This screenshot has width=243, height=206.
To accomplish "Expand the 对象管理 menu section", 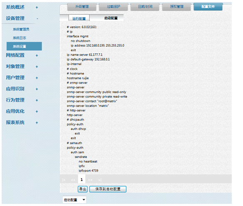I will tap(37, 67).
